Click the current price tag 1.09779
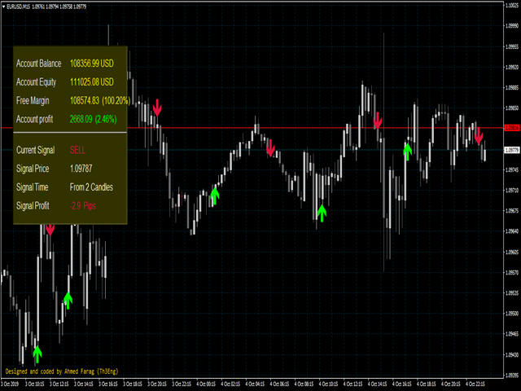Image resolution: width=521 pixels, height=391 pixels. pos(512,150)
